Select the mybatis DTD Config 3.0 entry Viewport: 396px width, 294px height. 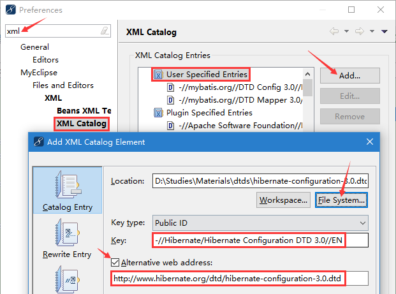click(x=240, y=87)
